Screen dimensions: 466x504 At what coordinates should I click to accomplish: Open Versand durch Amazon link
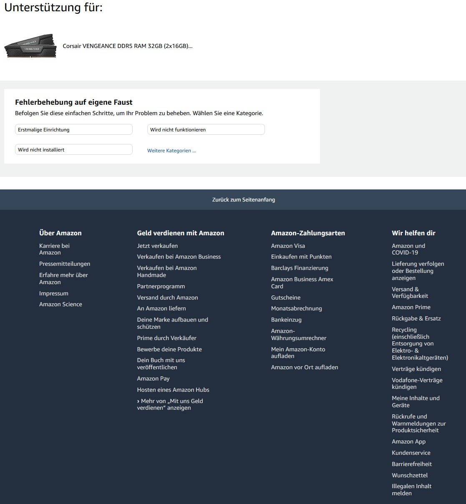(x=168, y=297)
